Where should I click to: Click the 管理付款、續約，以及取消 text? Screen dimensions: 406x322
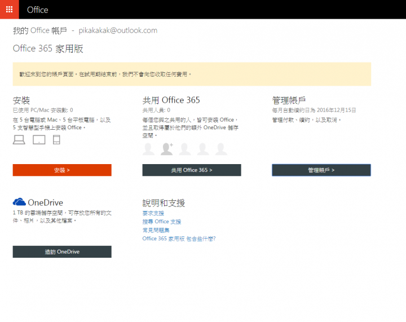click(x=307, y=120)
